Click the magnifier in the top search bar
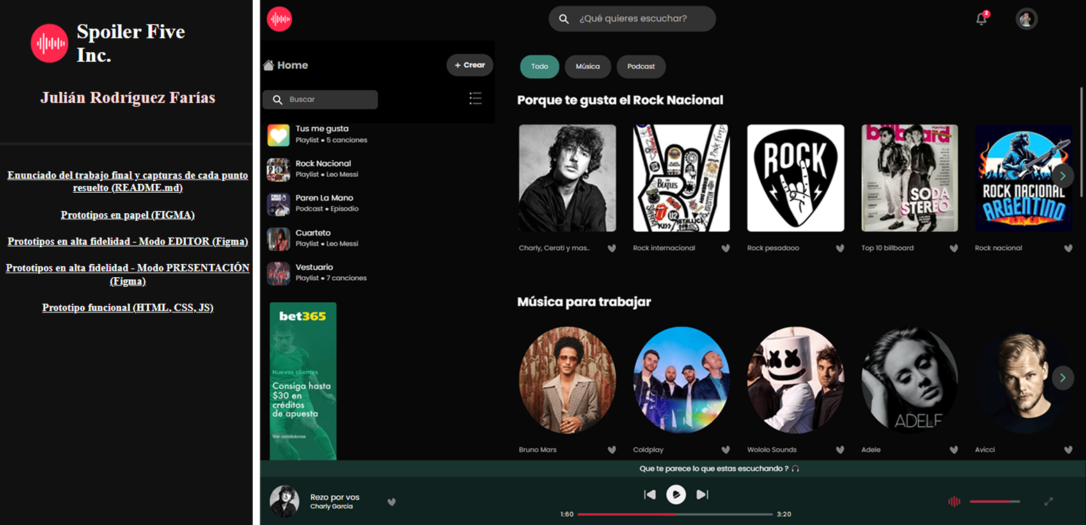 [x=564, y=19]
